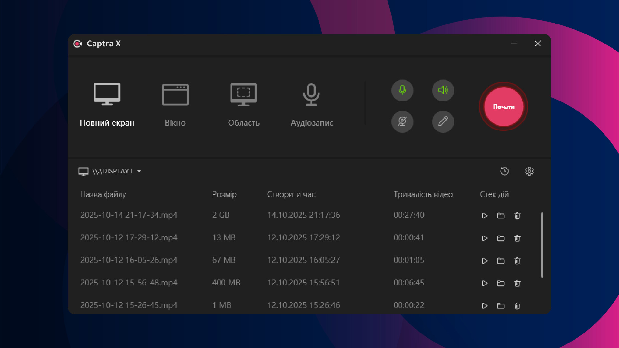Select the Аудіозапис audio recording mode
619x348 pixels.
point(311,104)
